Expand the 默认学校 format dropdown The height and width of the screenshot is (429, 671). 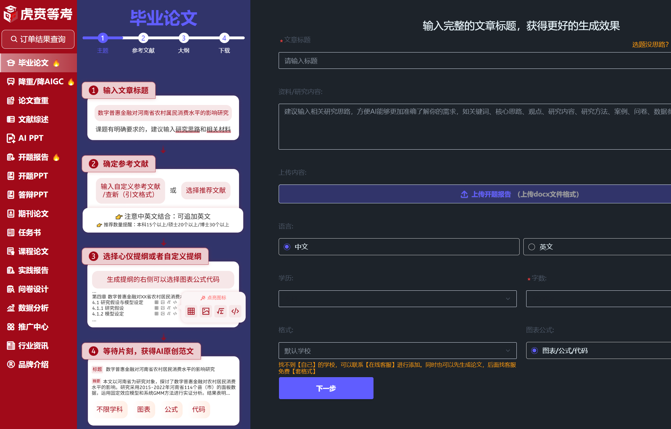(x=397, y=350)
